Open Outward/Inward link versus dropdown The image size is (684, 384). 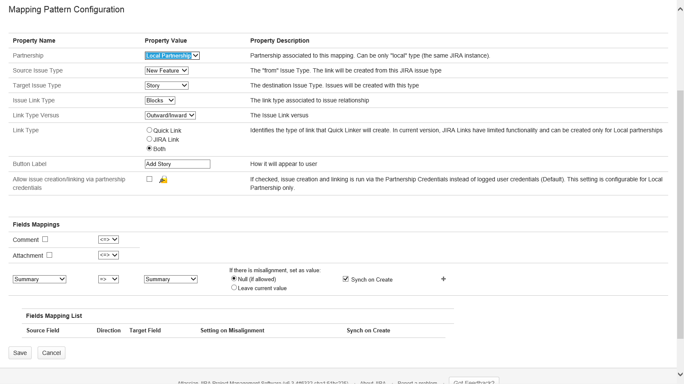[170, 115]
